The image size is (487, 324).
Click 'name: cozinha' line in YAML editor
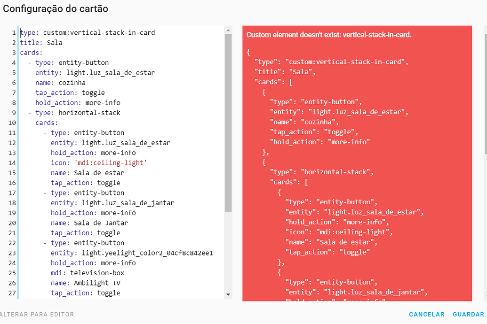[x=60, y=83]
